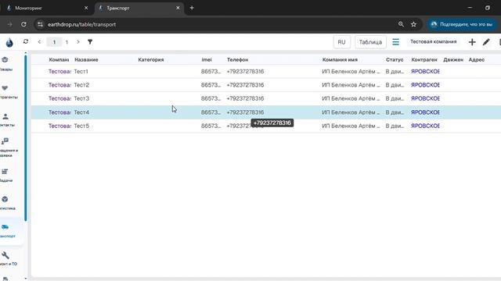
Task: Open the Контакты sidebar section
Action: pyautogui.click(x=6, y=119)
